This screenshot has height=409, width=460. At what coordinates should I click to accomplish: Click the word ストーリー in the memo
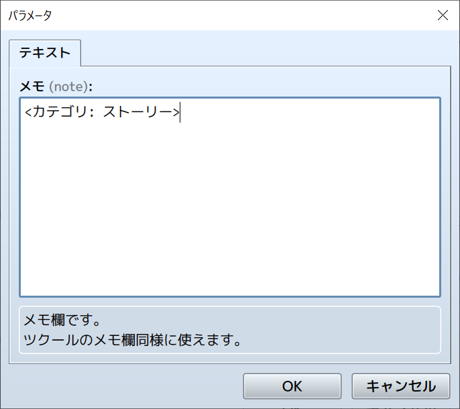(x=137, y=112)
